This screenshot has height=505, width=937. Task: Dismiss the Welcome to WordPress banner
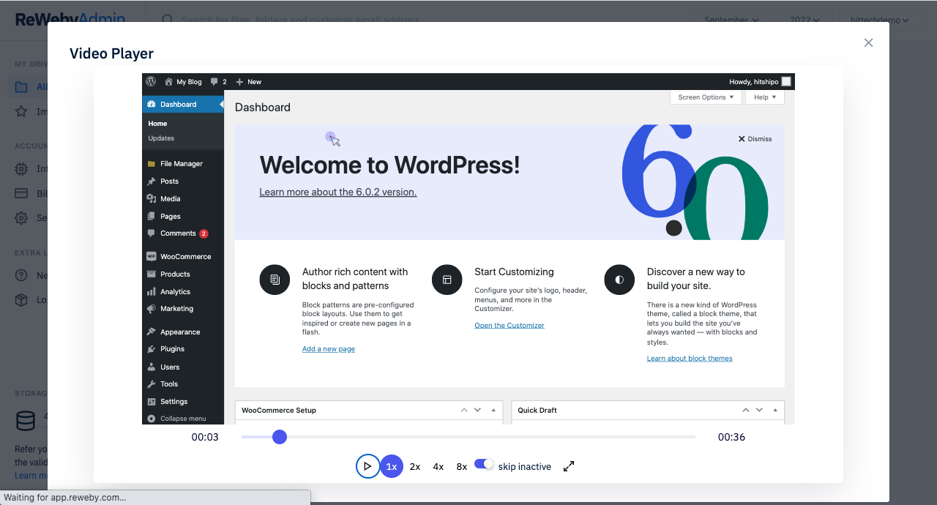pyautogui.click(x=755, y=139)
